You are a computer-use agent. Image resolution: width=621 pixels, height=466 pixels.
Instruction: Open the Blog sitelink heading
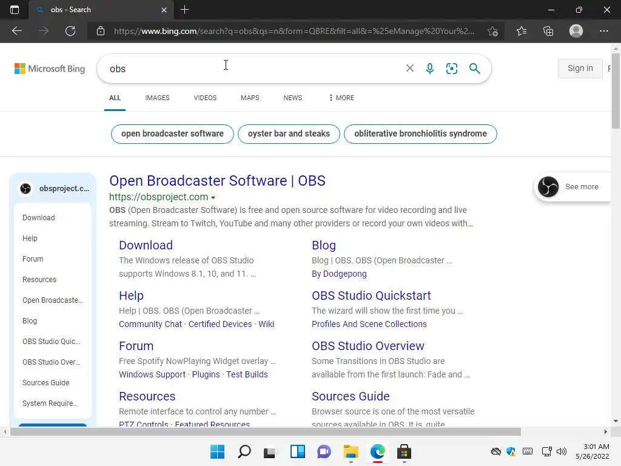pos(324,245)
